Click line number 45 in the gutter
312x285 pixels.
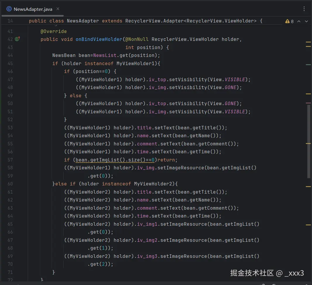click(10, 63)
